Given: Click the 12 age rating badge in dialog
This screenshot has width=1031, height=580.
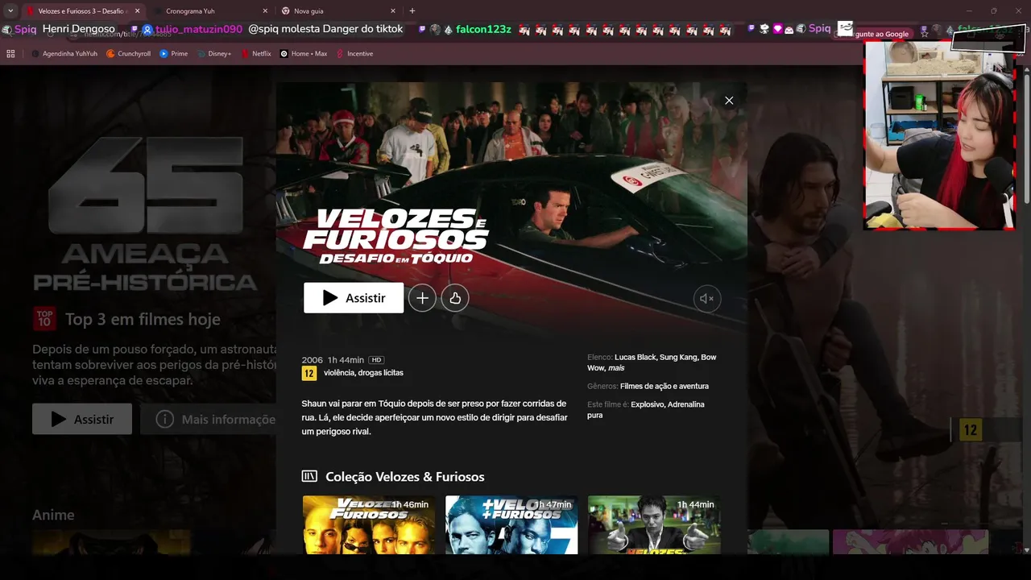Looking at the screenshot, I should click(309, 373).
